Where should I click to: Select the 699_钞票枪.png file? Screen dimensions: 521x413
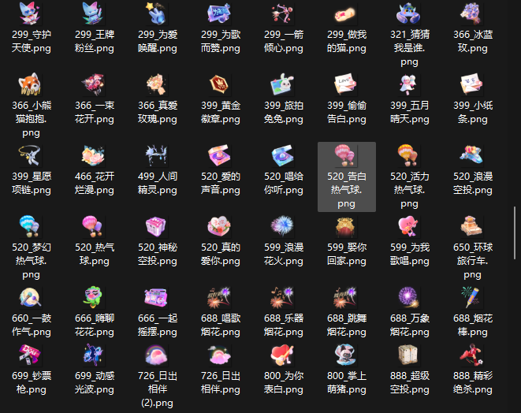(x=31, y=355)
